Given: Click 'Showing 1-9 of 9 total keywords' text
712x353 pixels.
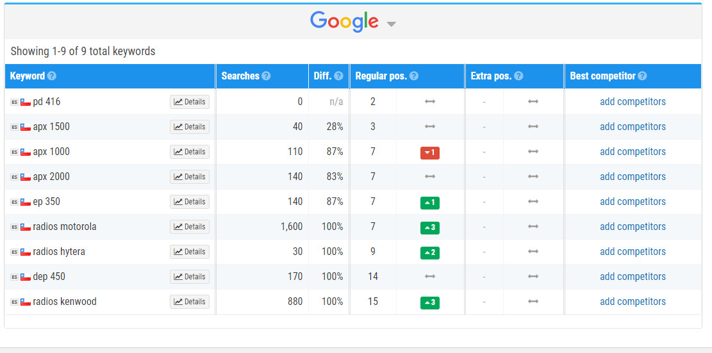Looking at the screenshot, I should point(83,51).
